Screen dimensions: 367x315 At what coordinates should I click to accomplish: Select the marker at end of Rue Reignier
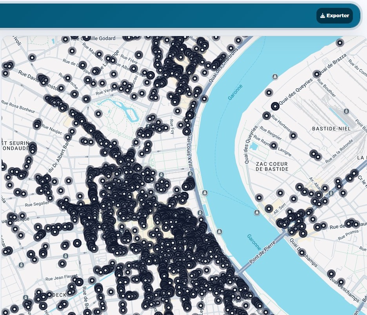coord(293,136)
